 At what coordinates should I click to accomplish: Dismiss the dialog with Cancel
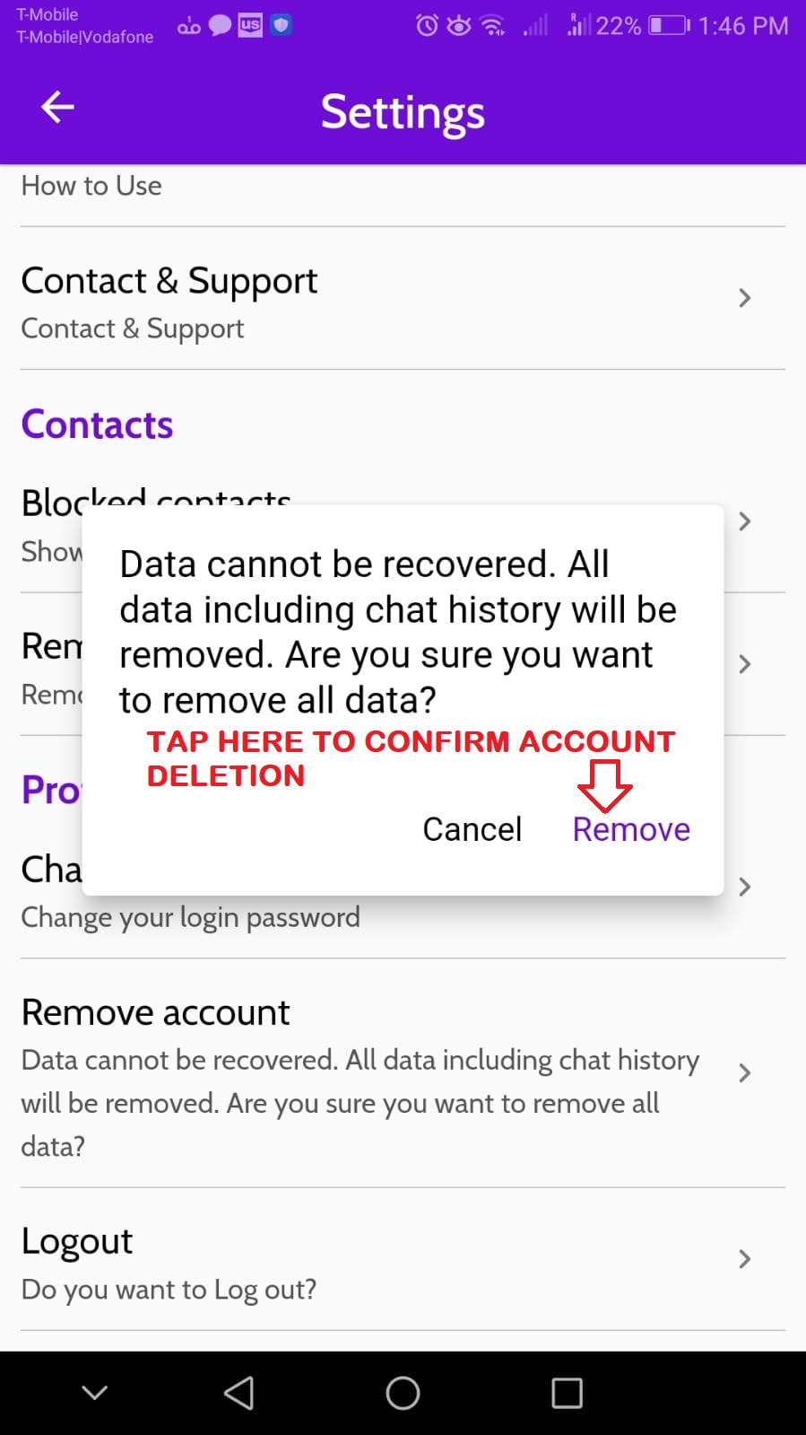click(x=472, y=829)
